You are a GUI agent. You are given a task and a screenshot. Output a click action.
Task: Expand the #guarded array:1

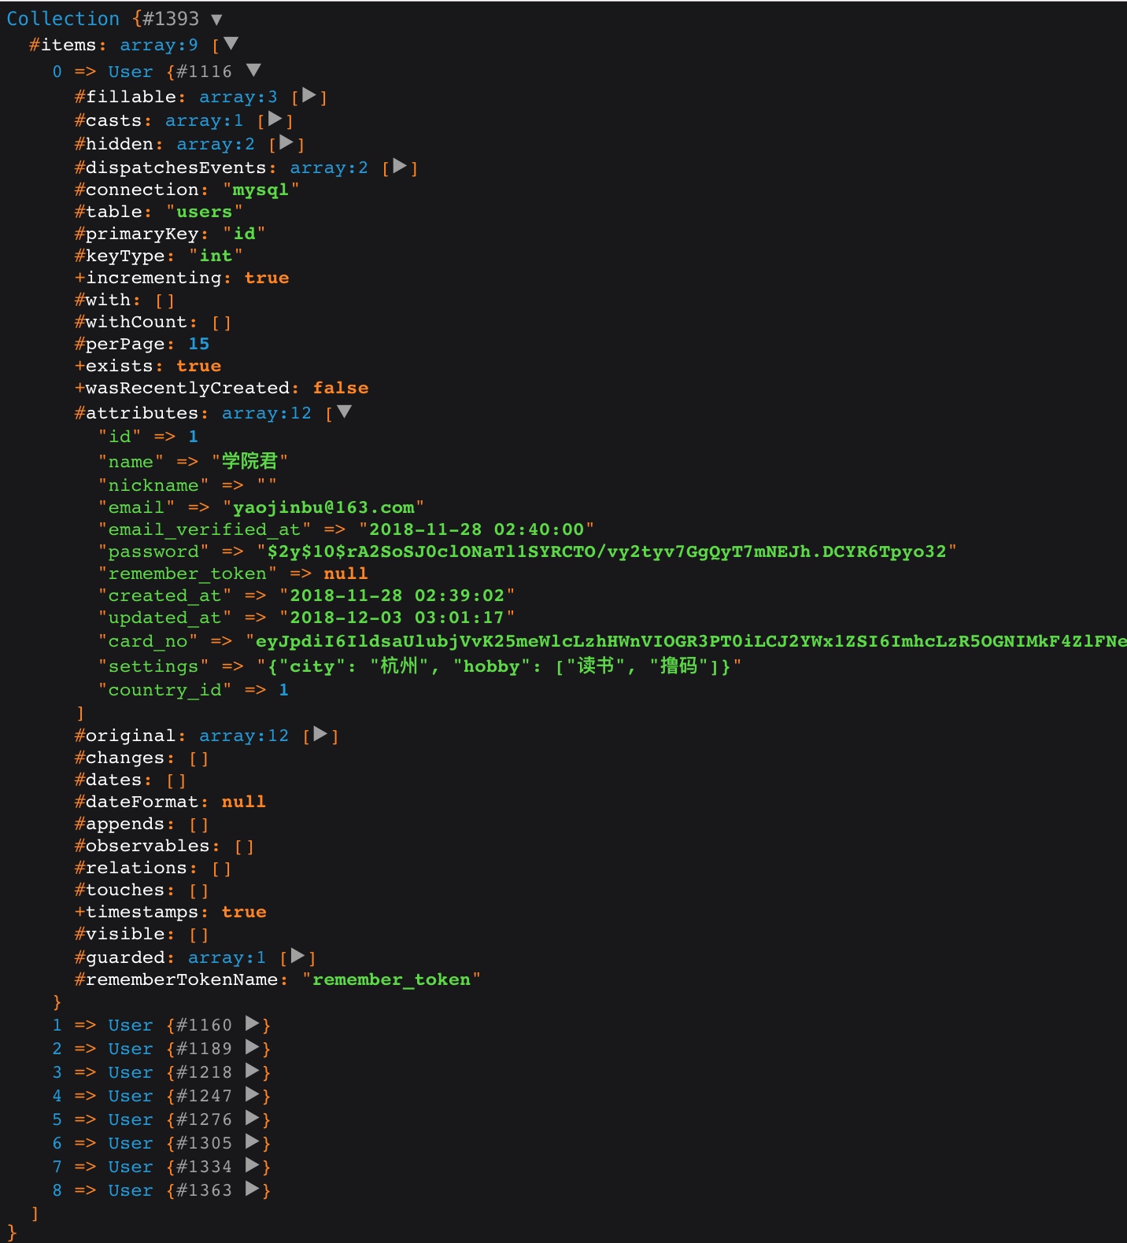pyautogui.click(x=297, y=957)
